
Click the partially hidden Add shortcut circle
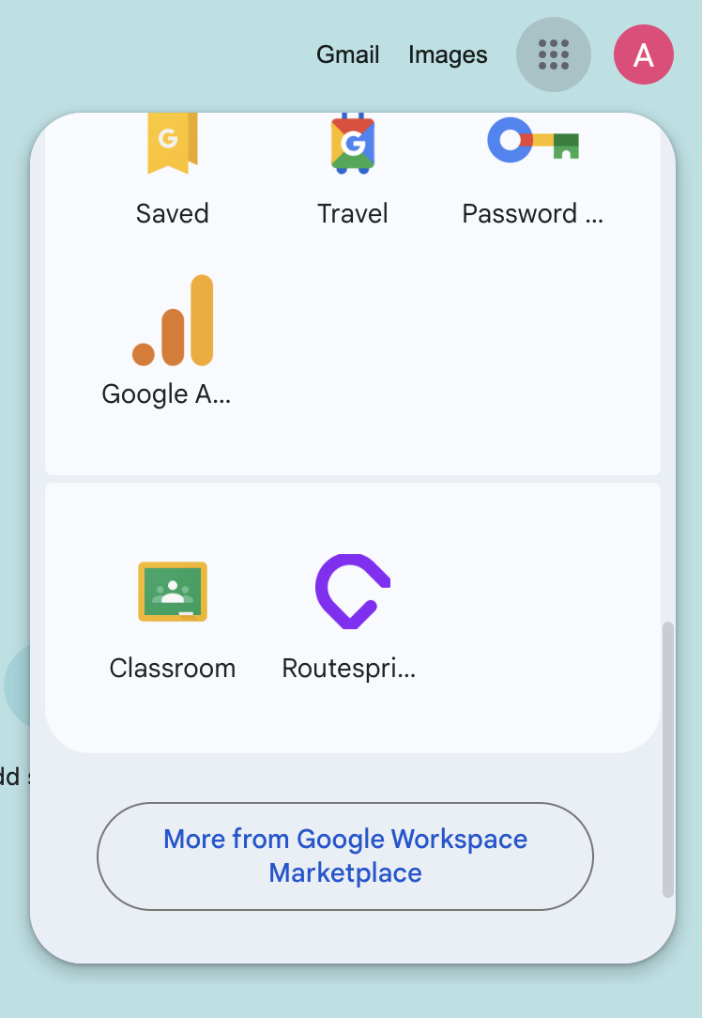click(16, 685)
